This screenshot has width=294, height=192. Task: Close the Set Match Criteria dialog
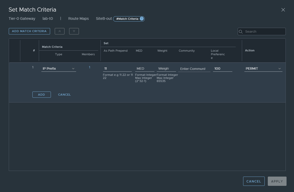coord(283,10)
